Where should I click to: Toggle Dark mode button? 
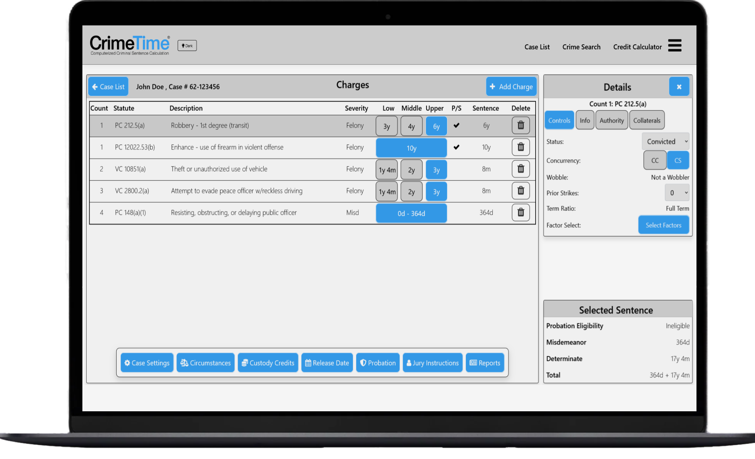[187, 46]
